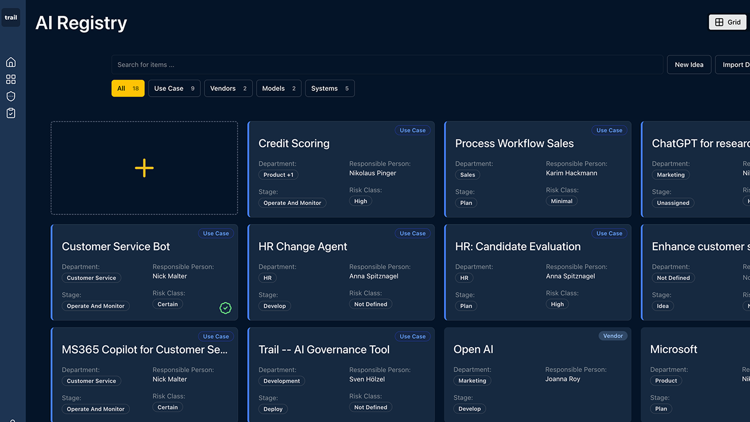The image size is (750, 422).
Task: Click Customer Service tag on MS365 Copilot card
Action: [91, 381]
